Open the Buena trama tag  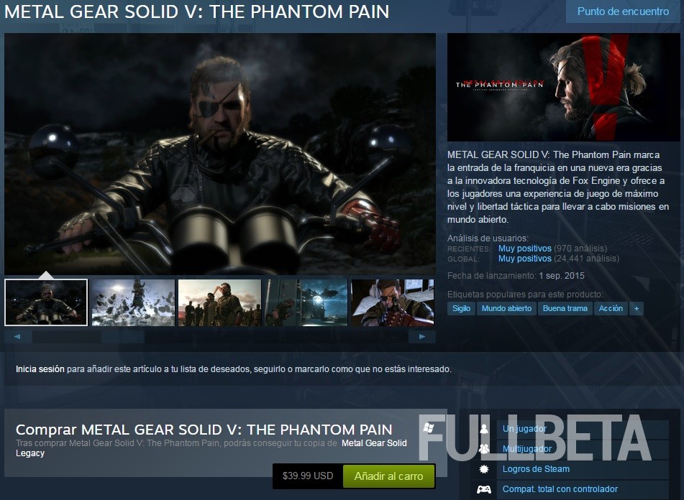(565, 308)
